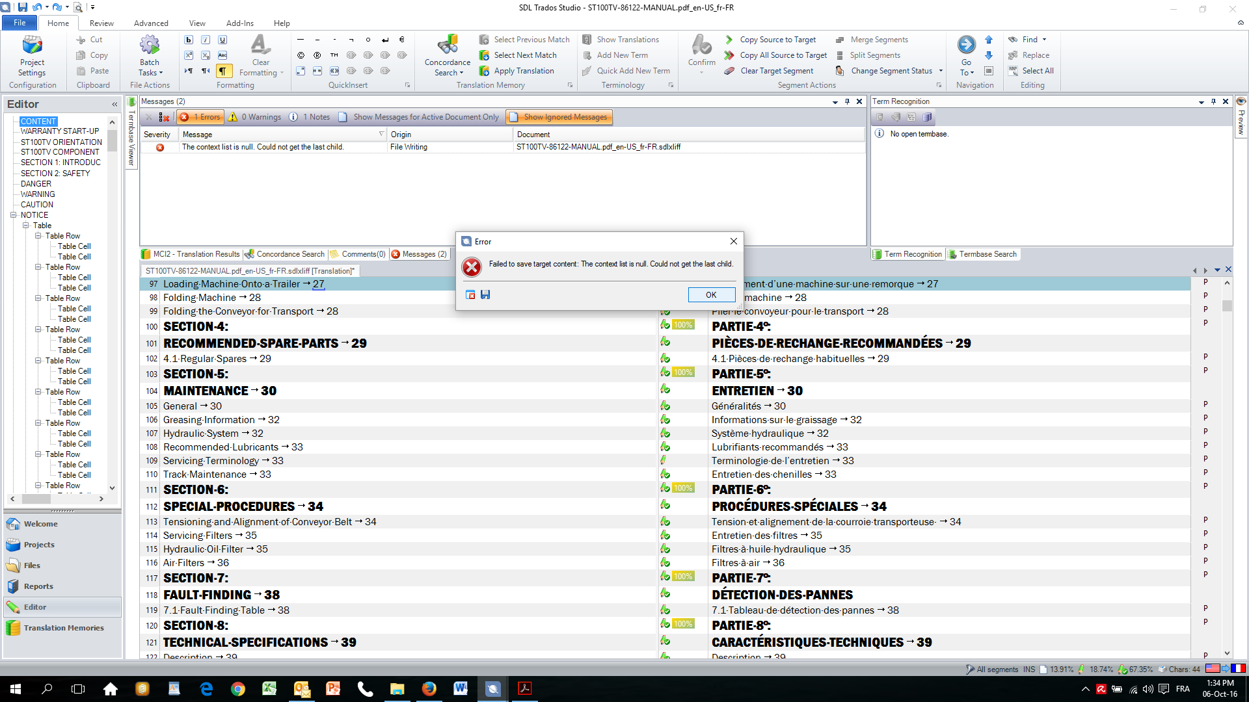Switch to the Add-Ins ribbon tab
Viewport: 1249px width, 702px height.
click(240, 23)
